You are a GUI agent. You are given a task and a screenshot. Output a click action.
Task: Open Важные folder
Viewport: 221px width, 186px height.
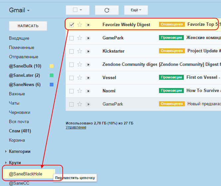tap(17, 94)
